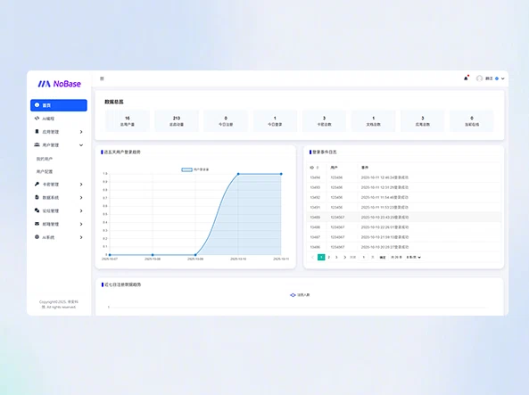Click the ID column sort arrows
The height and width of the screenshot is (395, 529).
[x=318, y=168]
